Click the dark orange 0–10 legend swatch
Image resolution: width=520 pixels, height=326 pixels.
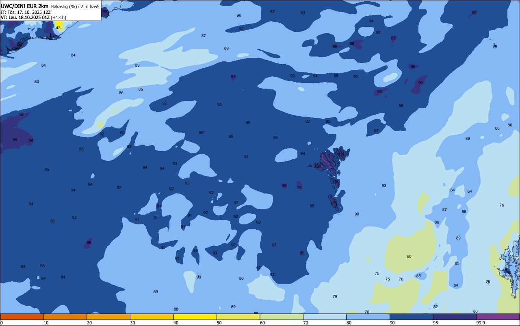(x=22, y=317)
